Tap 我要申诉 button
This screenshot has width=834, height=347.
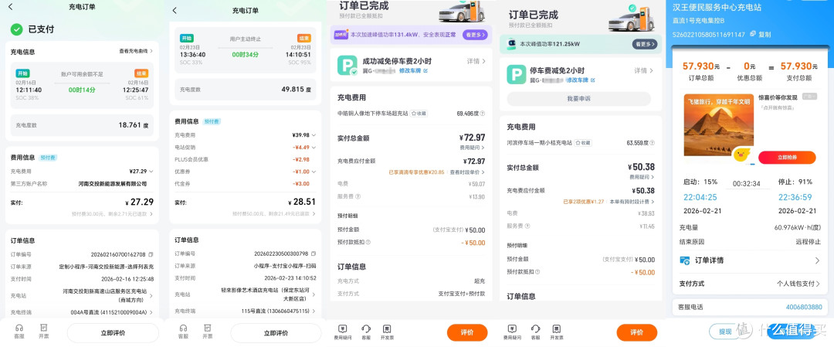point(578,99)
